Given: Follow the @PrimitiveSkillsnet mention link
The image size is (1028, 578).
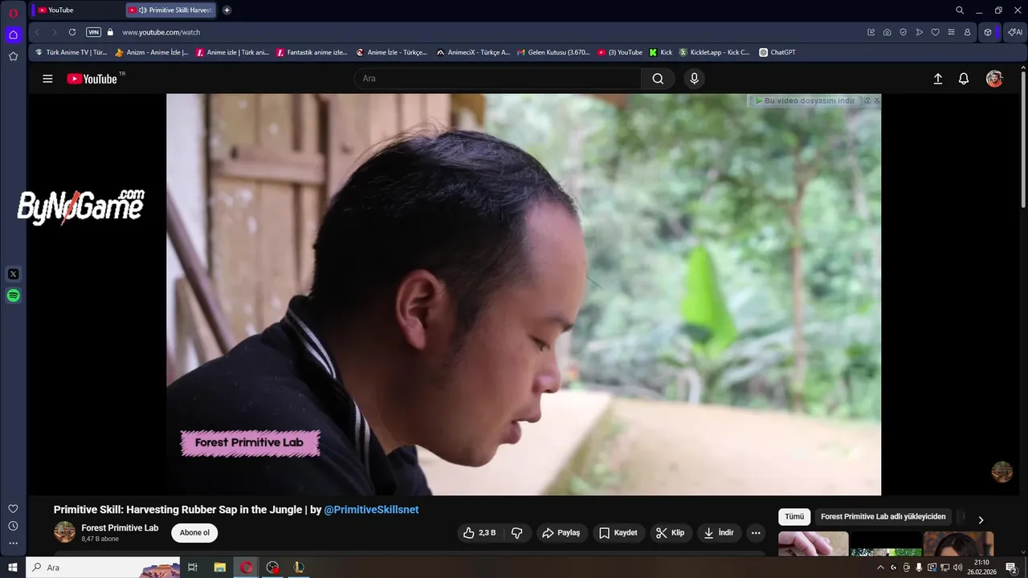Looking at the screenshot, I should point(371,510).
